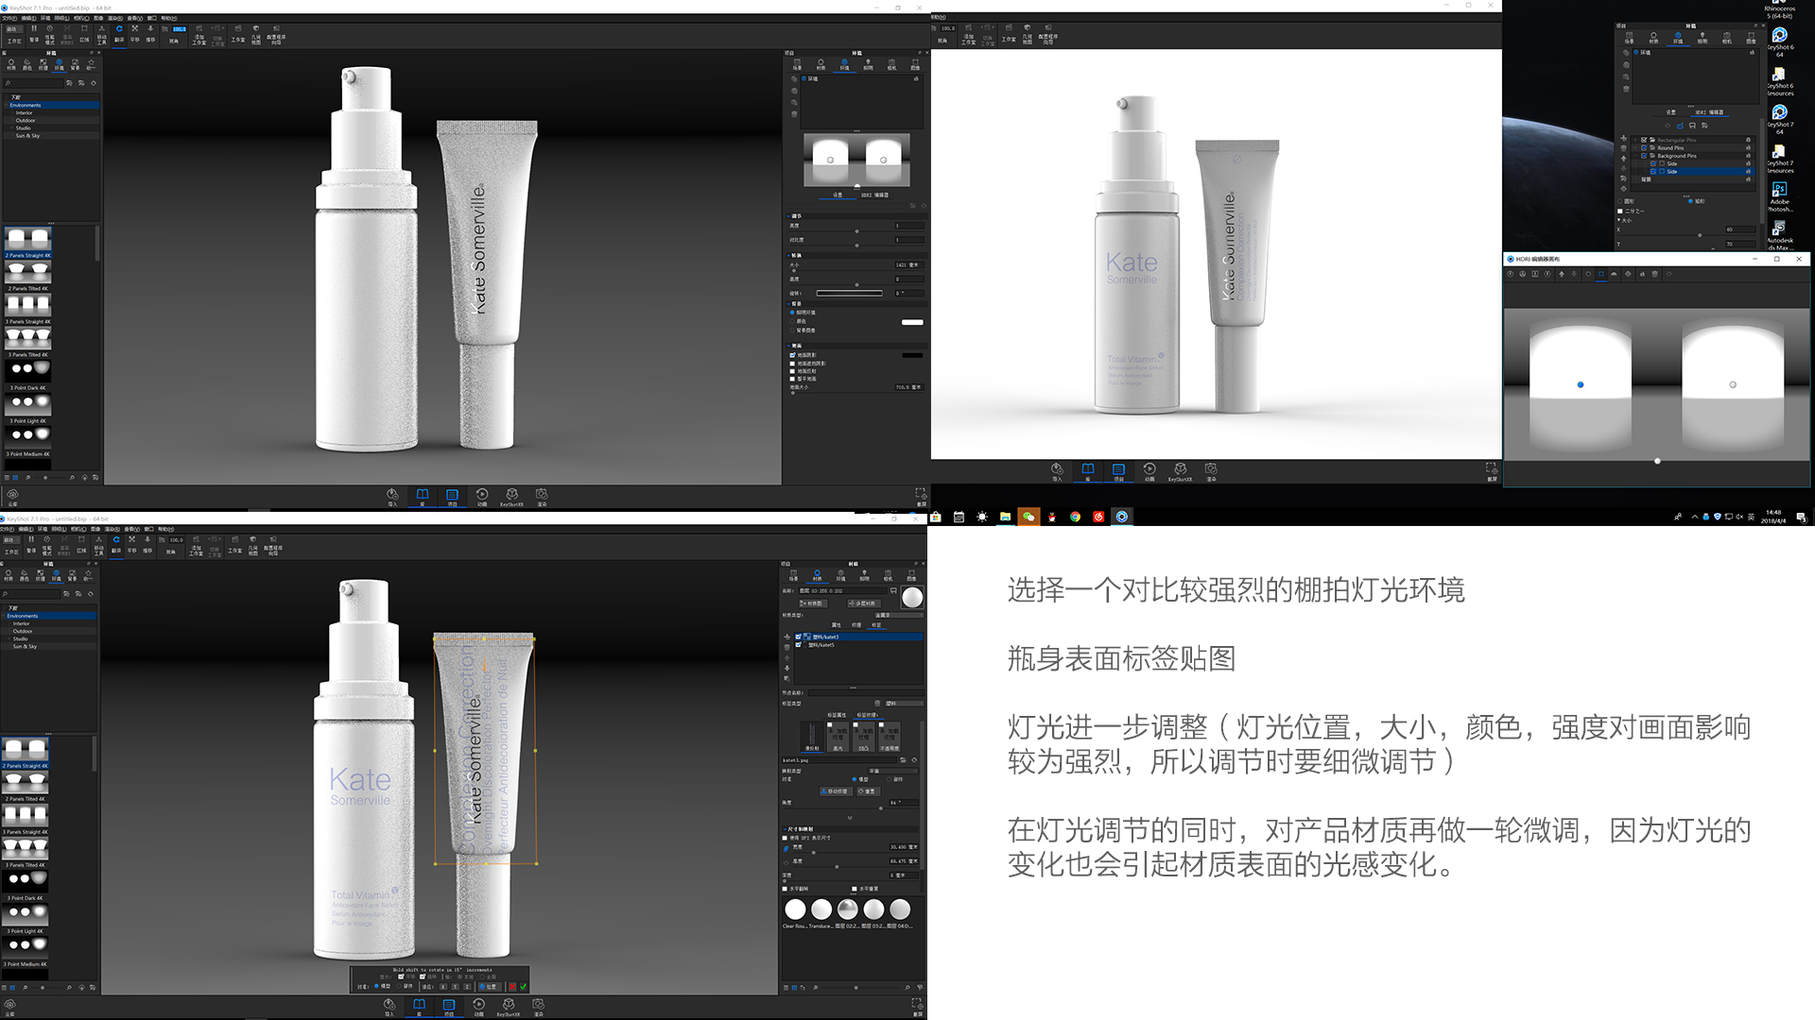Open the 文件 menu in KeyShot menu bar

point(9,18)
